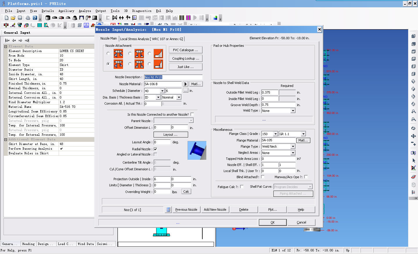Click the Nozzle Description input field
Screen dimensions: 418x254
[173, 77]
